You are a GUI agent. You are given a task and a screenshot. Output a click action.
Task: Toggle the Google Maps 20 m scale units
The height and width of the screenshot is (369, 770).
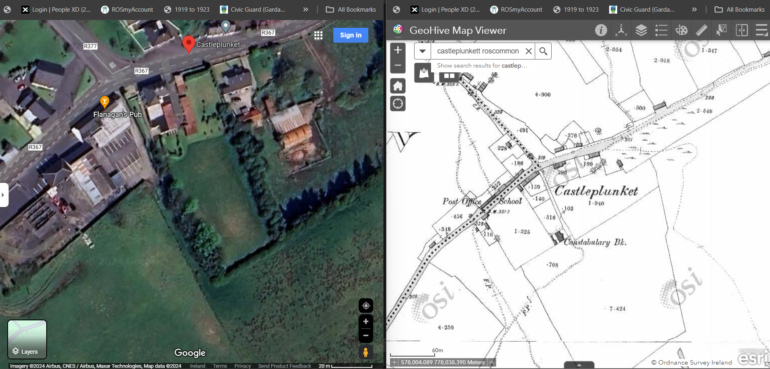(x=345, y=366)
